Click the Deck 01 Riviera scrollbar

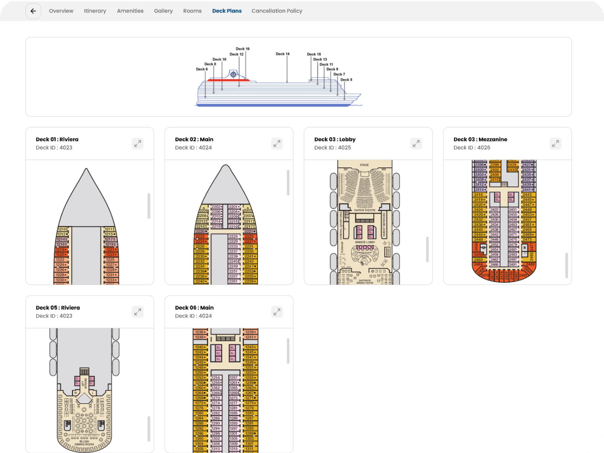coord(149,206)
